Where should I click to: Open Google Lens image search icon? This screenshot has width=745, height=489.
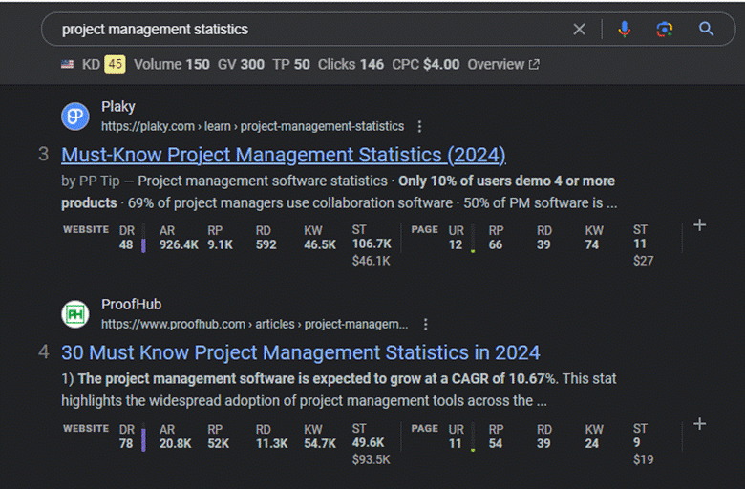click(664, 30)
